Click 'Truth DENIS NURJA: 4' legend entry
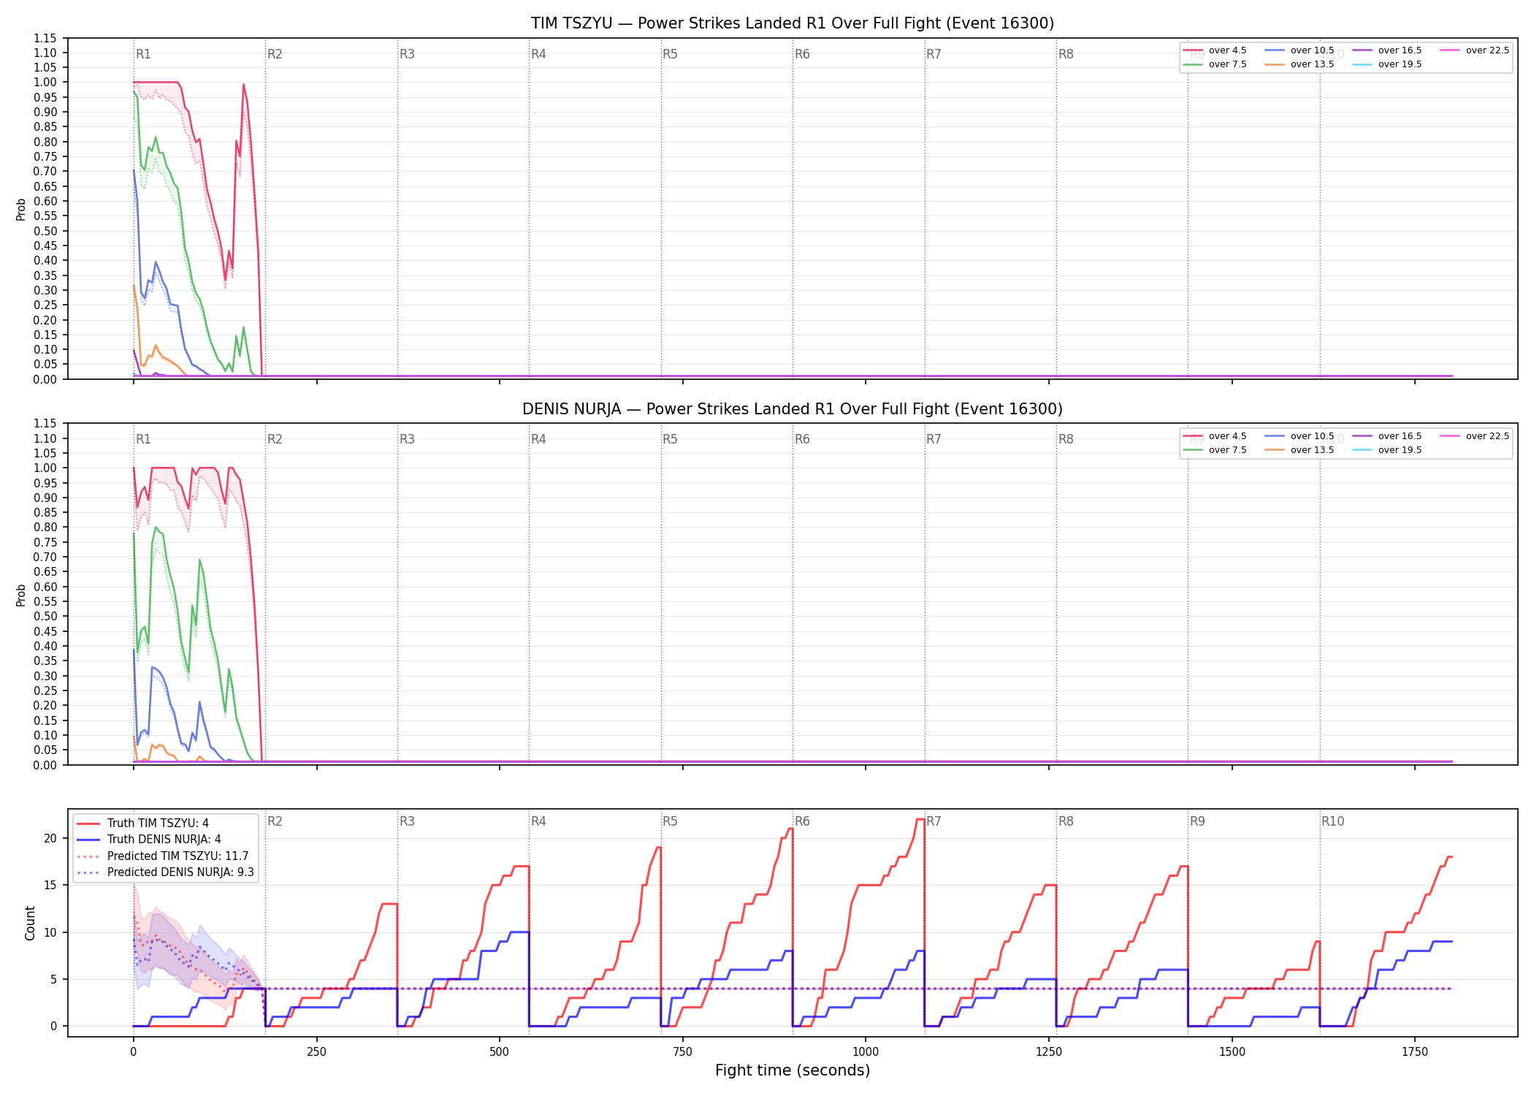 [149, 840]
